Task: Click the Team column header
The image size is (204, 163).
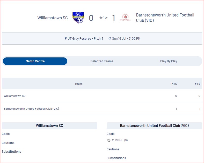Action: click(78, 84)
